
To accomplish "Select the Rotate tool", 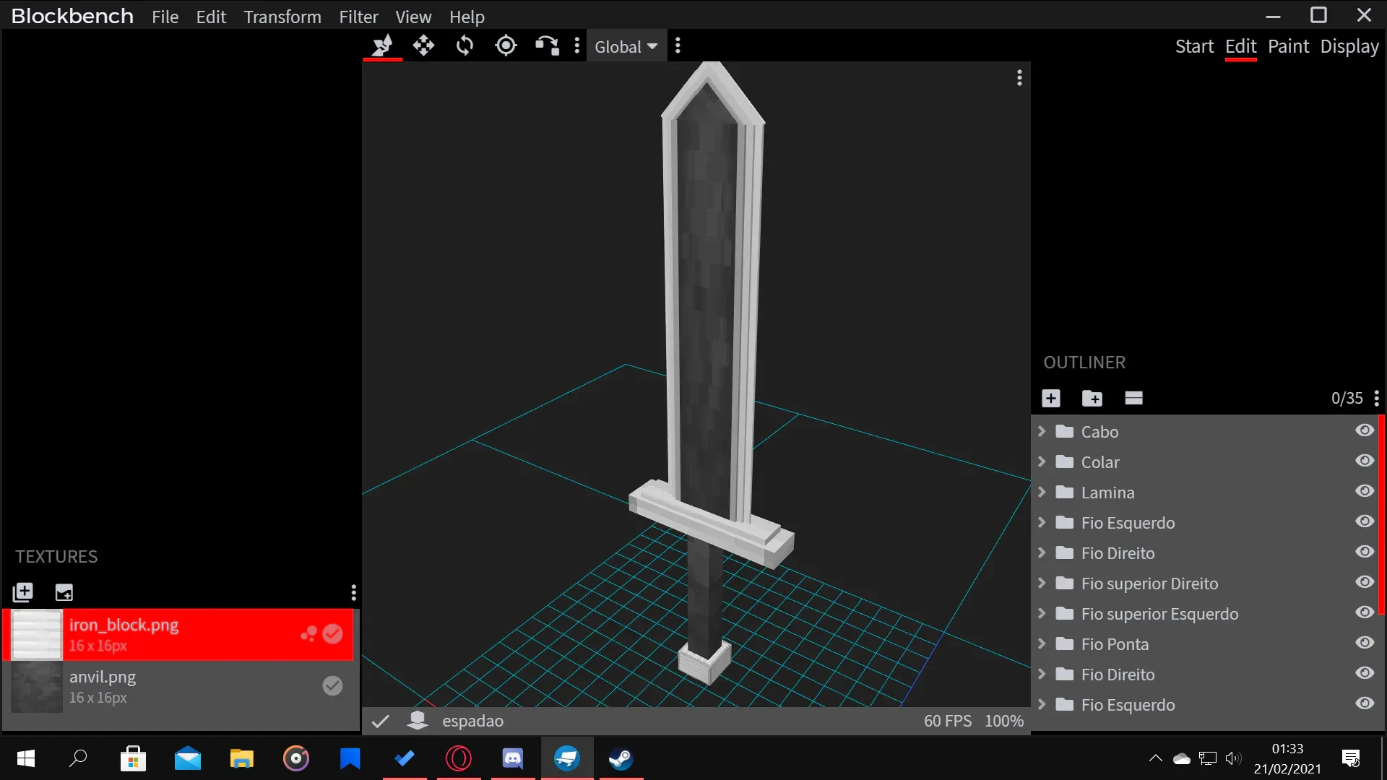I will pyautogui.click(x=465, y=46).
